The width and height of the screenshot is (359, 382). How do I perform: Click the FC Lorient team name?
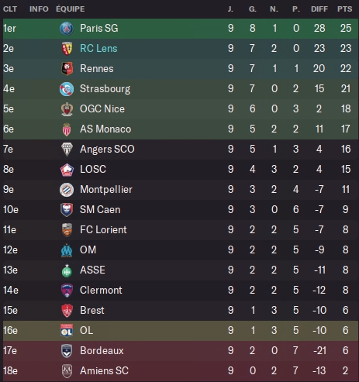103,230
